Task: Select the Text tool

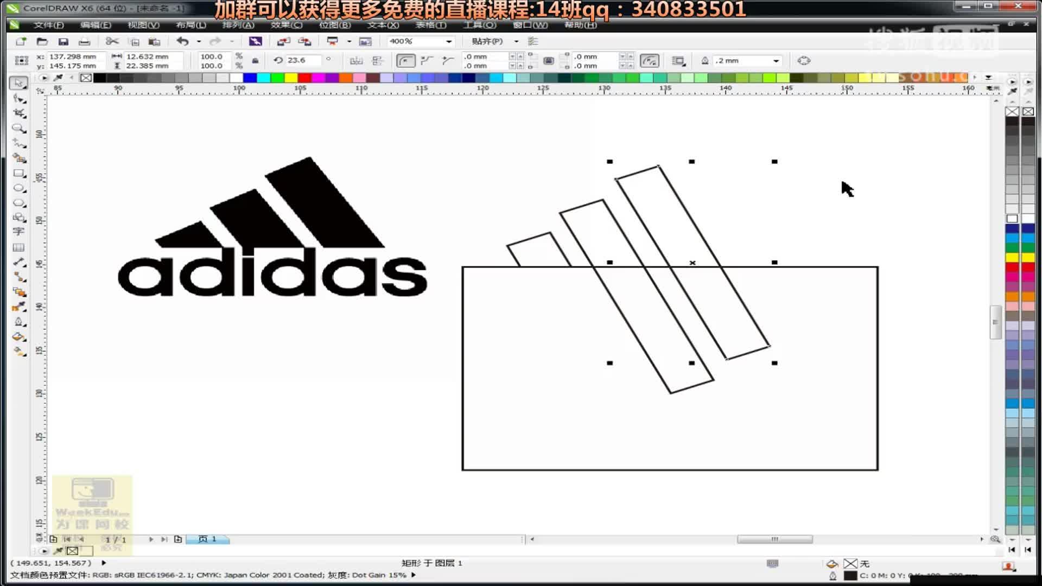Action: [19, 232]
